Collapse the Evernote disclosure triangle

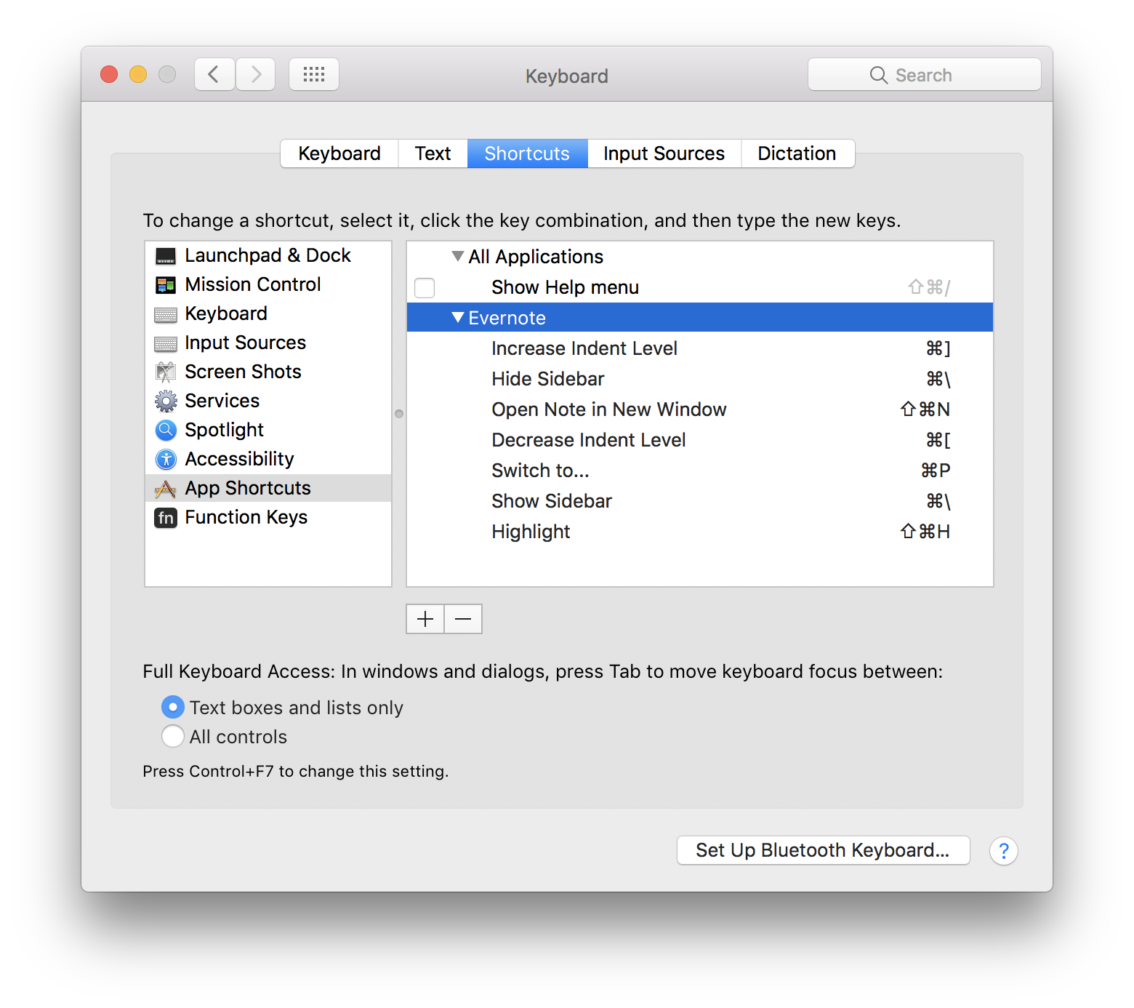point(458,317)
